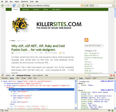Click the Firebug green check status icon
This screenshot has width=116, height=112.
pos(112,111)
